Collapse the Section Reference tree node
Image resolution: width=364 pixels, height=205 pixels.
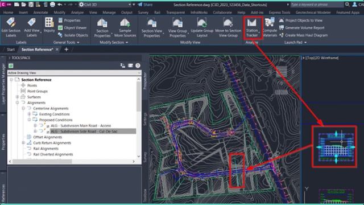coord(11,80)
